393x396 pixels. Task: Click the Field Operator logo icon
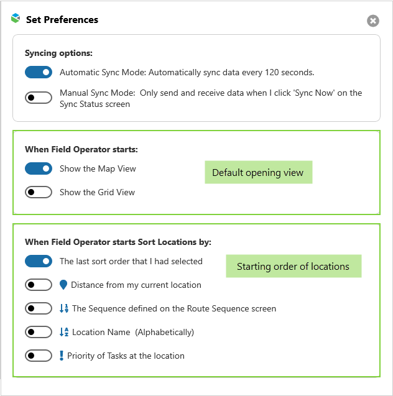coord(16,19)
